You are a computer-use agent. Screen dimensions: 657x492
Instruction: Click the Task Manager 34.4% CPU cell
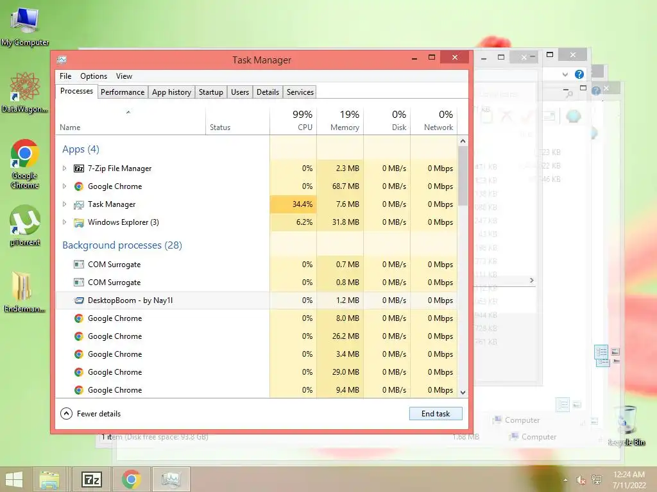tap(293, 204)
